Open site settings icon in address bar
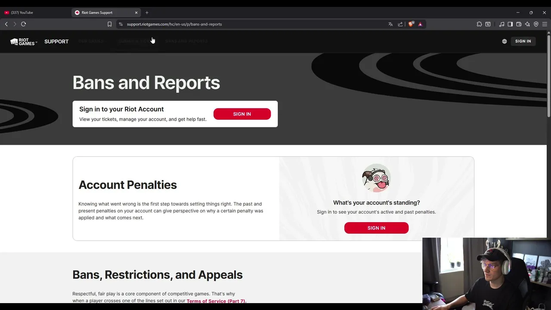 coord(121,24)
